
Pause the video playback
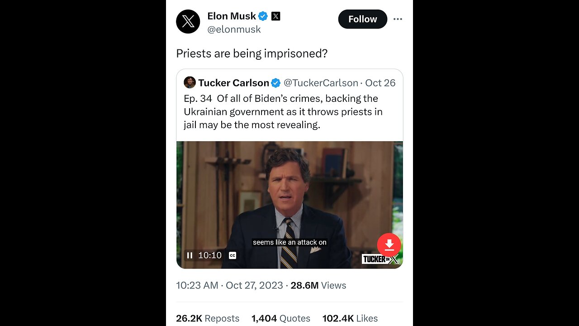190,255
